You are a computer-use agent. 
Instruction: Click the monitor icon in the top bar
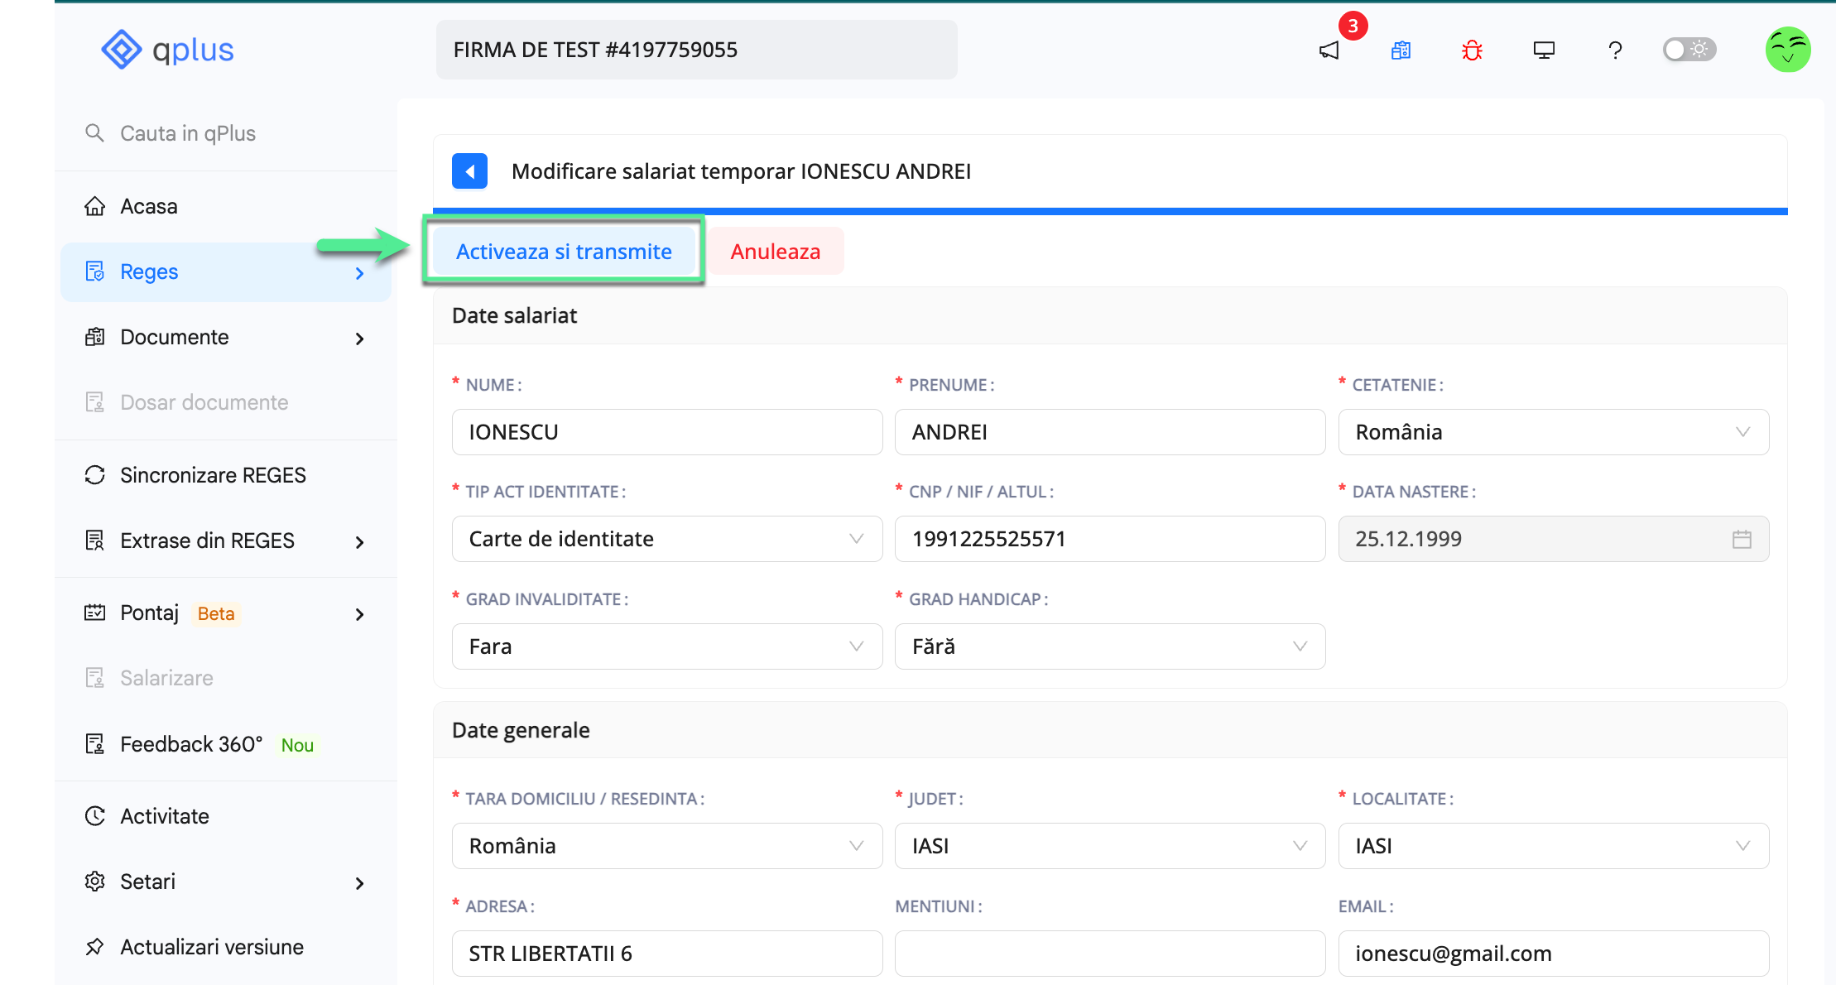1543,50
